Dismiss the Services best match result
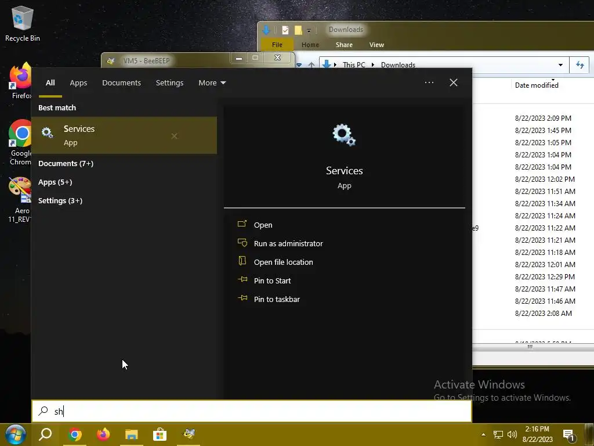 (174, 136)
